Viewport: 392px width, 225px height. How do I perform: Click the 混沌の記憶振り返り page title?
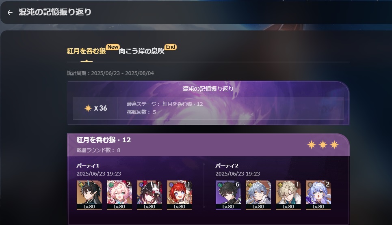tap(55, 12)
